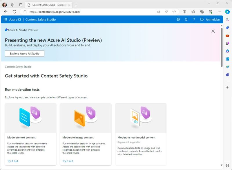This screenshot has height=170, width=232.
Task: Open sidebar Microsoft 365 icon
Action: click(x=227, y=51)
